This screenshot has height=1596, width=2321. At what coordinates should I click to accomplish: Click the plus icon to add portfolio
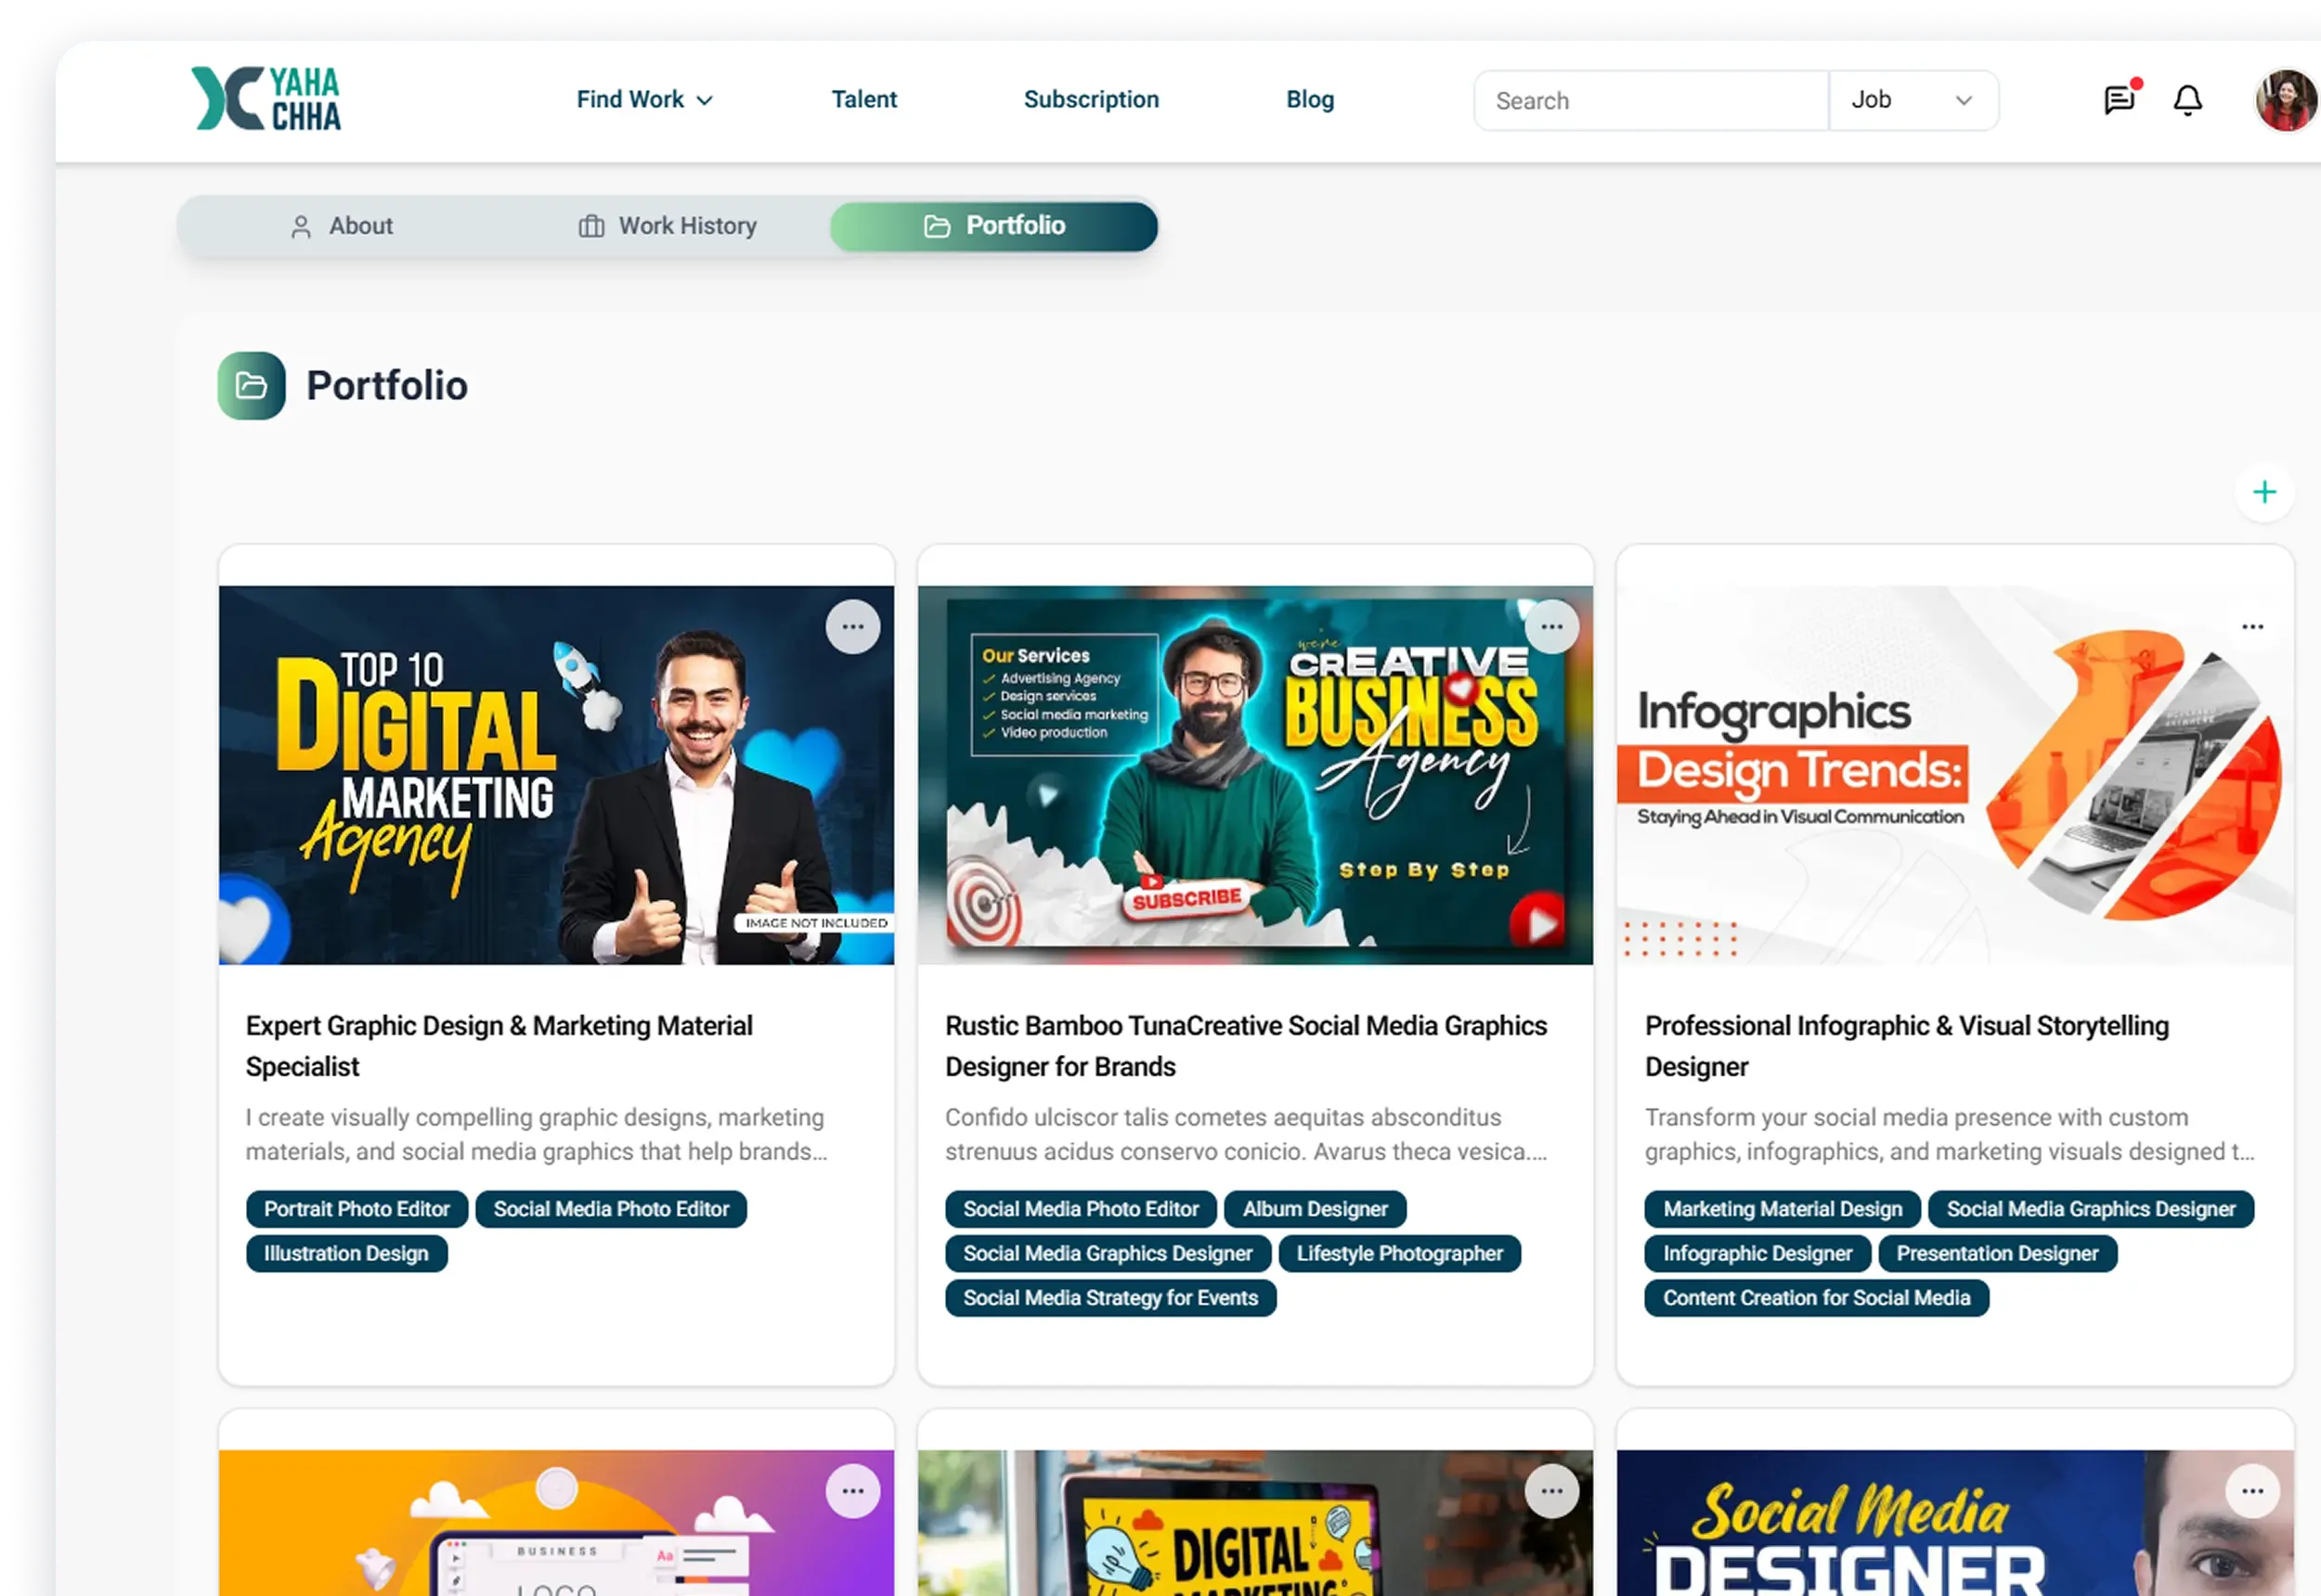point(2264,492)
